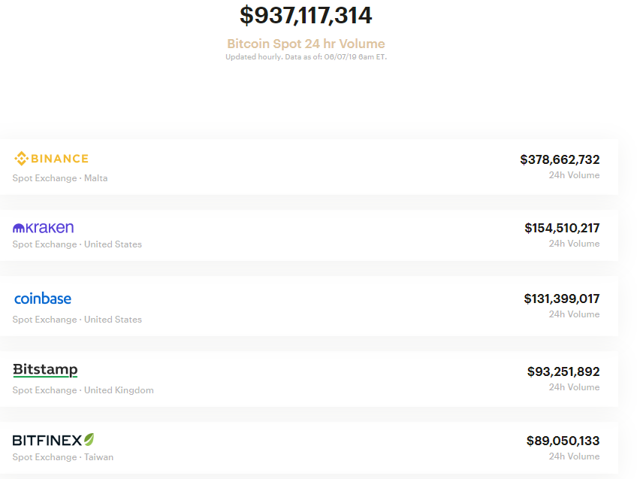
Task: Click 'Spot Exchange · Taiwan' under Bitfinex
Action: point(63,457)
